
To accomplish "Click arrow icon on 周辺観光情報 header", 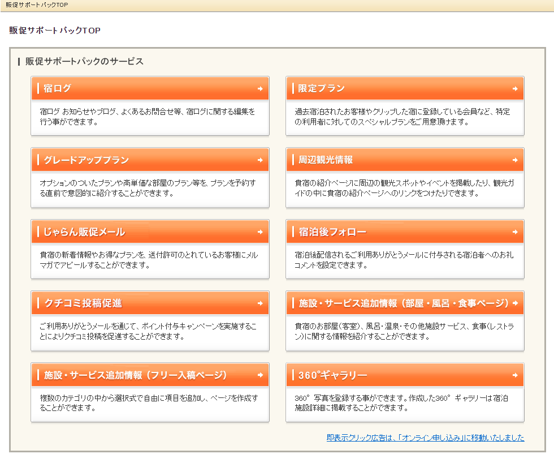I will [x=515, y=160].
